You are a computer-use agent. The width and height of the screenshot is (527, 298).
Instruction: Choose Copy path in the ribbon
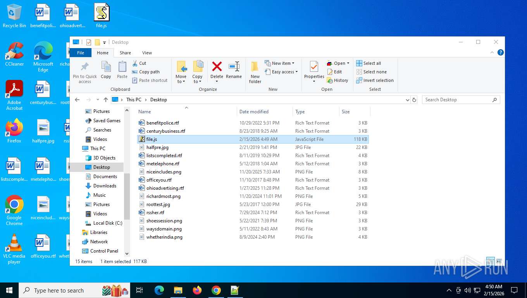pyautogui.click(x=146, y=72)
